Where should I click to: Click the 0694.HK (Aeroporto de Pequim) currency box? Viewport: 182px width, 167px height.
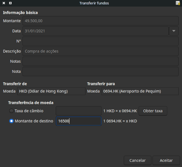point(140,91)
